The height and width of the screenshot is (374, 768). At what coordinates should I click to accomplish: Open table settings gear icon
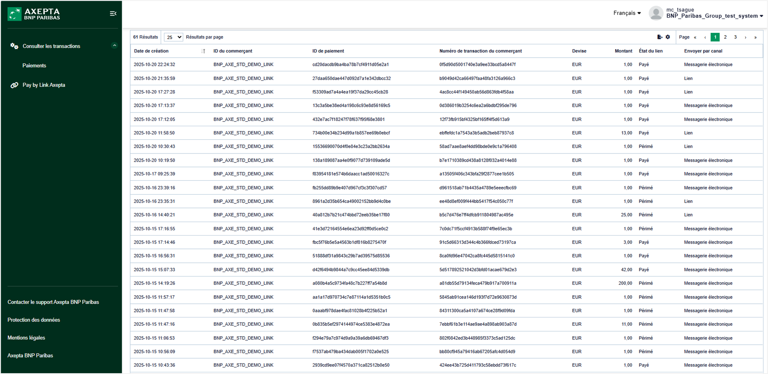tap(668, 37)
